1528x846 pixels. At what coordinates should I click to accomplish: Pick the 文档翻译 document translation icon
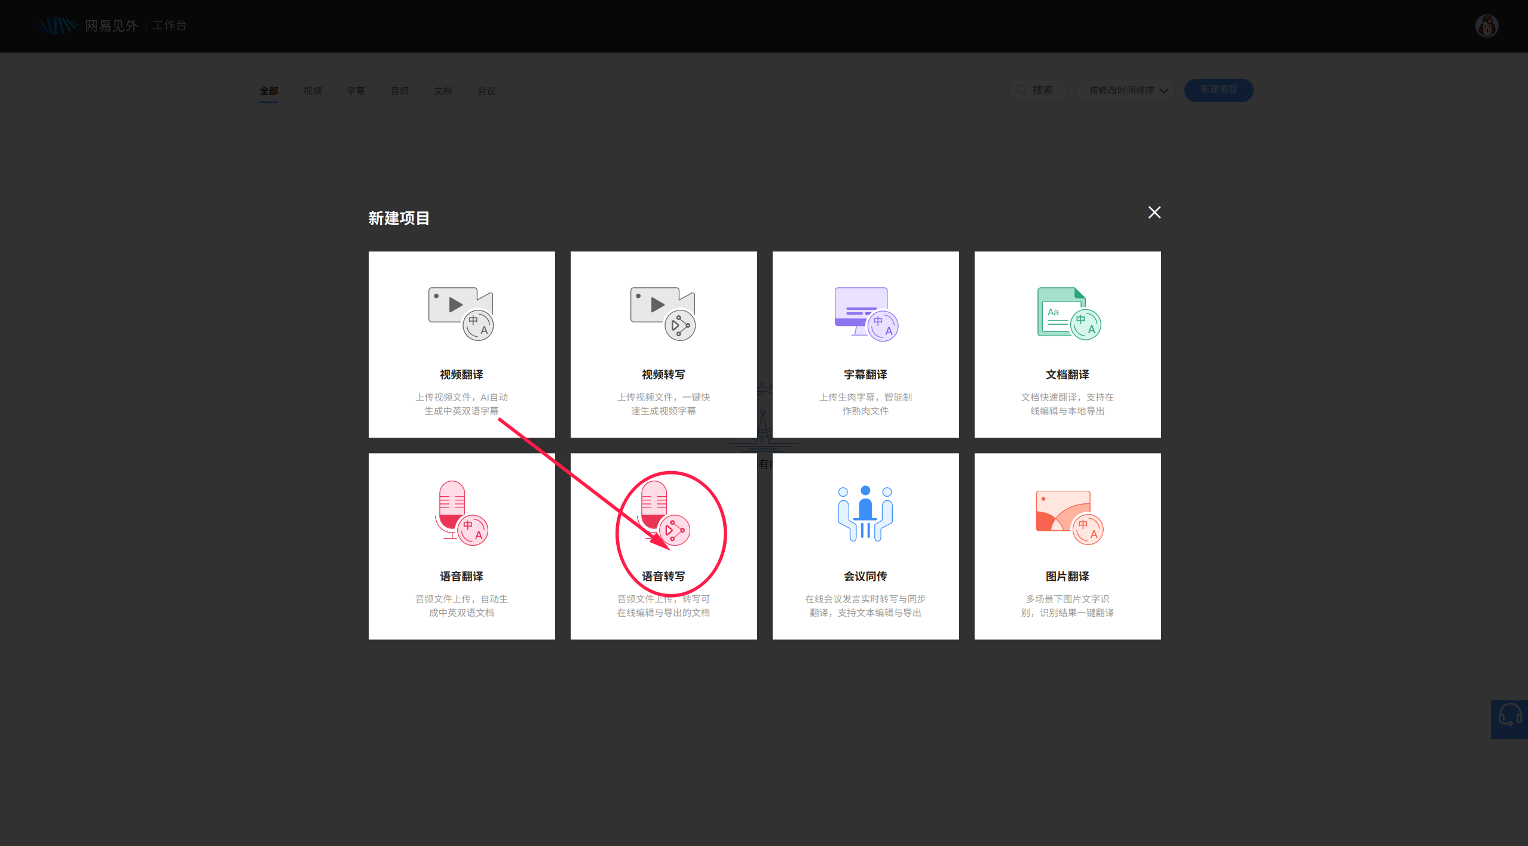click(x=1068, y=313)
